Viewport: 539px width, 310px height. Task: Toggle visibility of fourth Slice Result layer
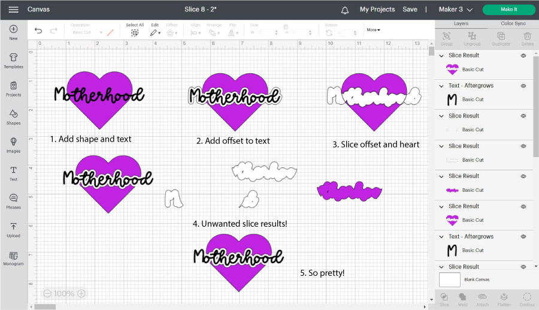click(523, 176)
